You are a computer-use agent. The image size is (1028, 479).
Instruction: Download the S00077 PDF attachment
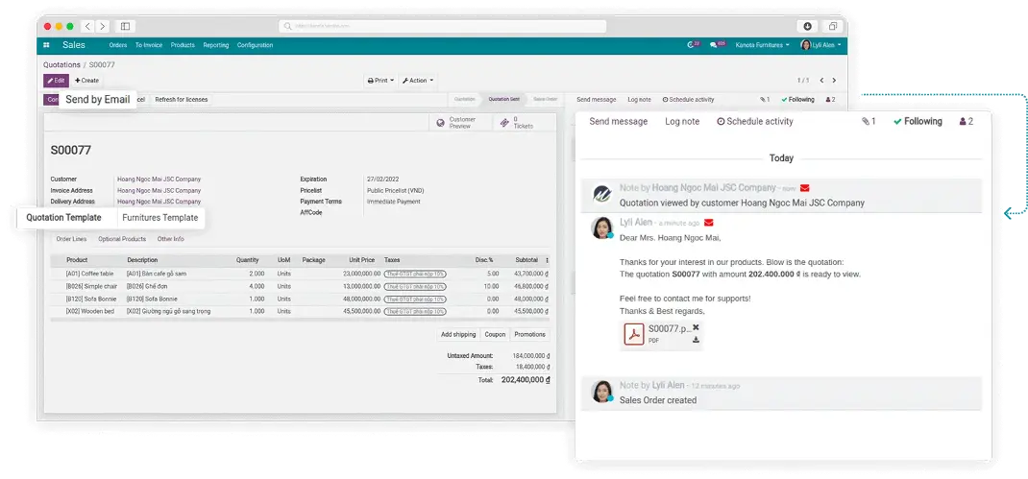pyautogui.click(x=696, y=341)
